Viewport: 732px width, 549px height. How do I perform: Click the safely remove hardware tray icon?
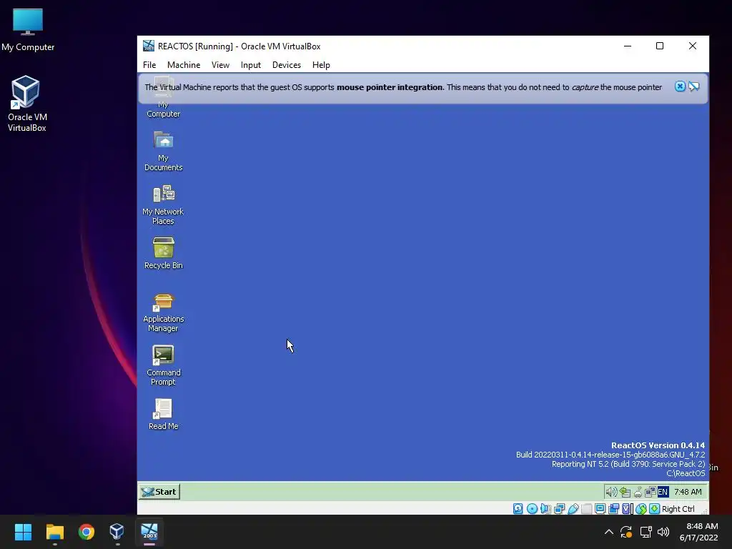(625, 492)
